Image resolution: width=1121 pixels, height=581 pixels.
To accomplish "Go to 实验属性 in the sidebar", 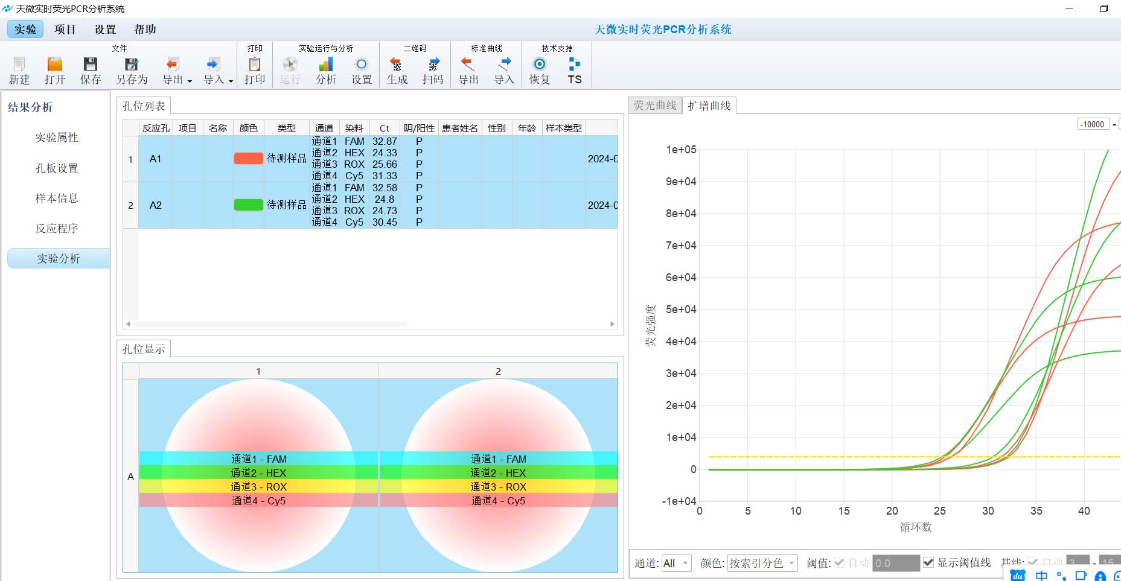I will click(57, 138).
